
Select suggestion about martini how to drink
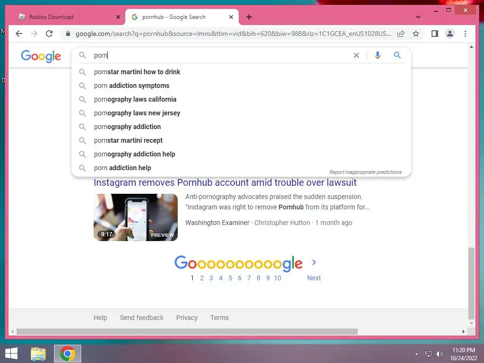click(x=241, y=72)
